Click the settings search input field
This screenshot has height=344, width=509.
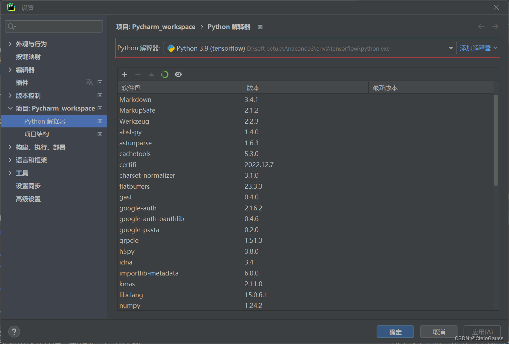54,27
